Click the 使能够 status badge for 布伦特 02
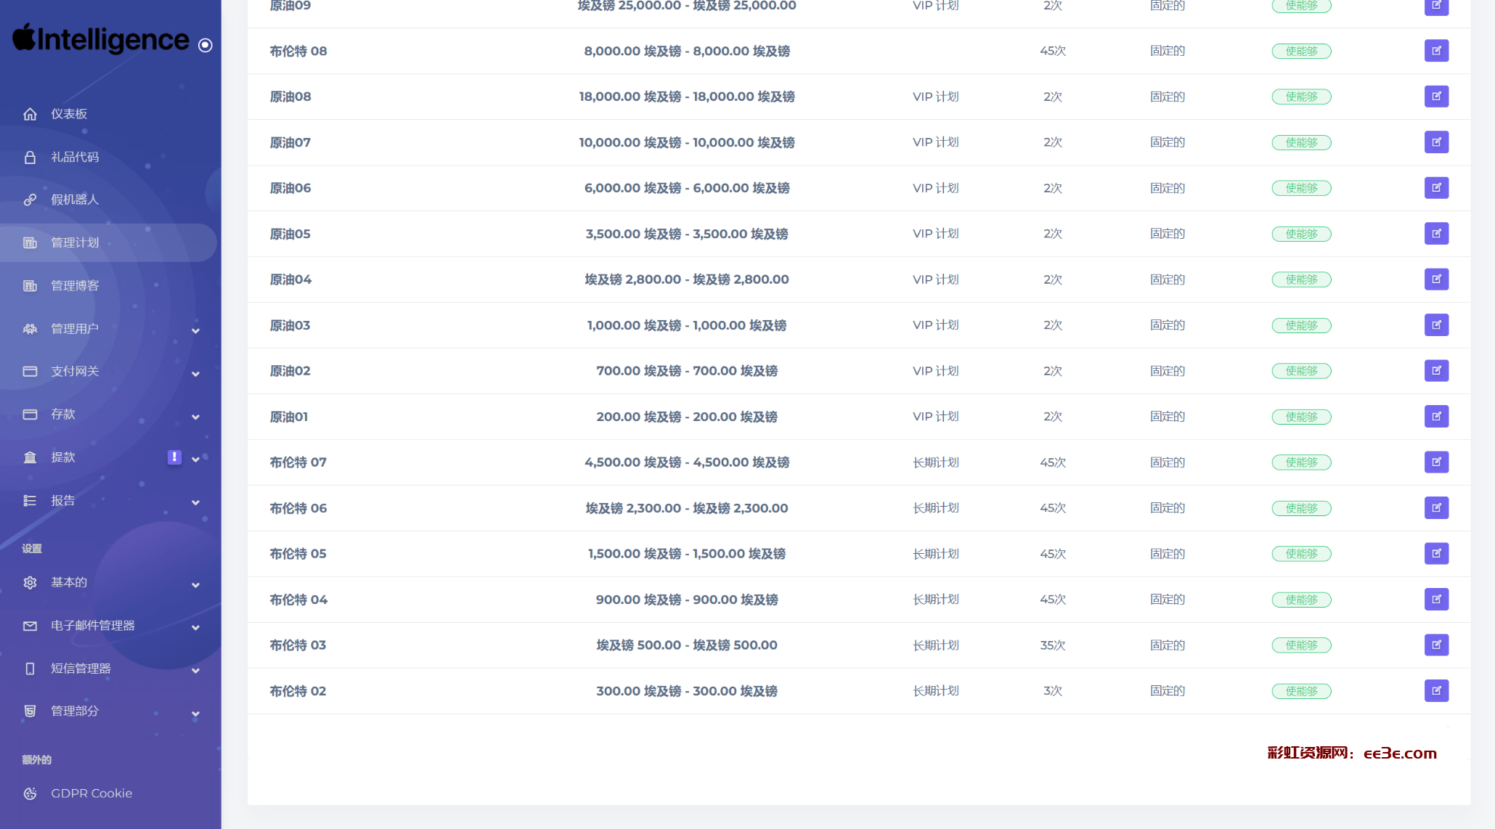Screen dimensions: 1495x829 (x=1301, y=691)
